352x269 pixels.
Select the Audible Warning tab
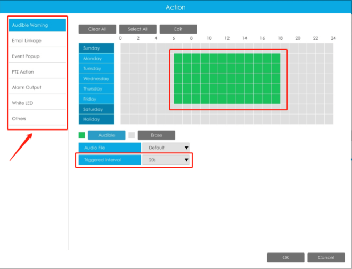coord(37,25)
